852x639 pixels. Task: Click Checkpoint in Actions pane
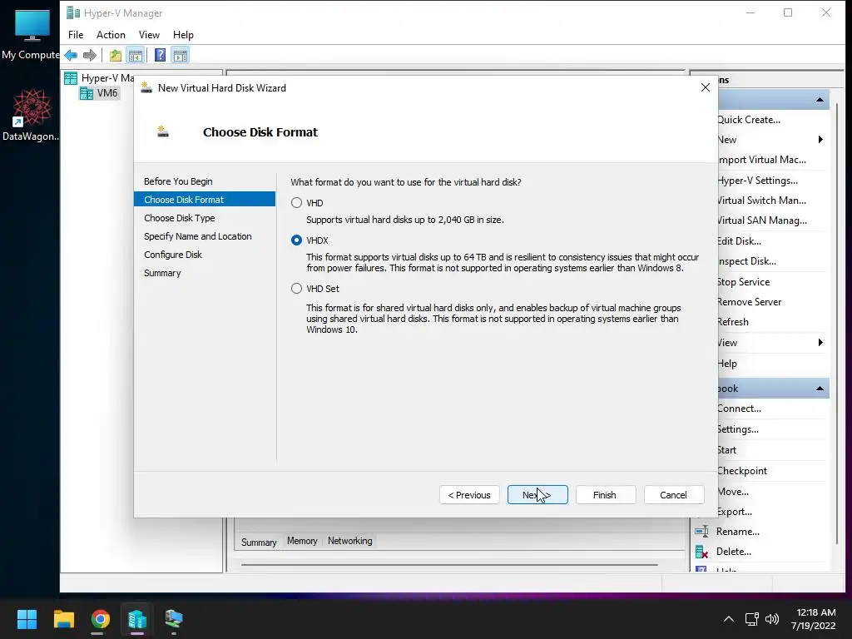pyautogui.click(x=742, y=471)
